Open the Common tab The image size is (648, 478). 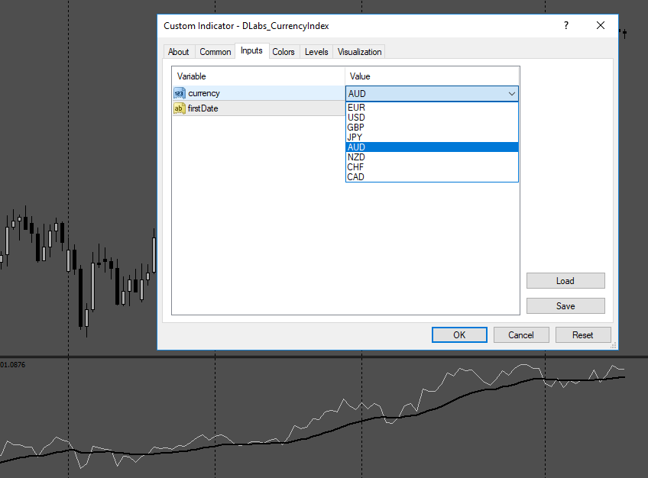tap(215, 52)
